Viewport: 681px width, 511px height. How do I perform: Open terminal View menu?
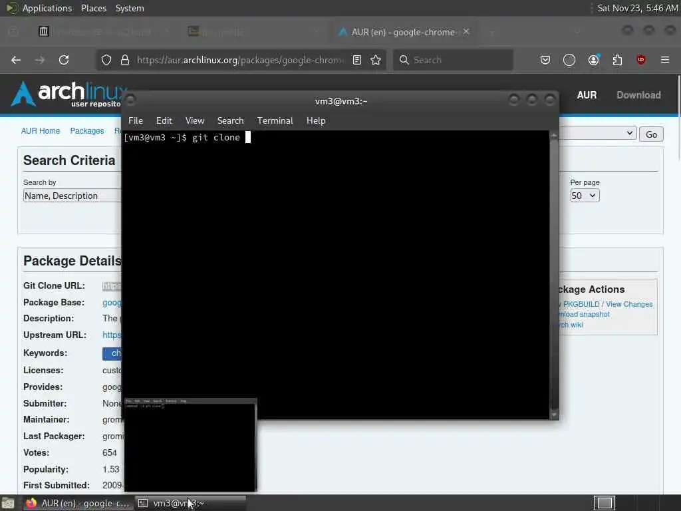tap(195, 121)
